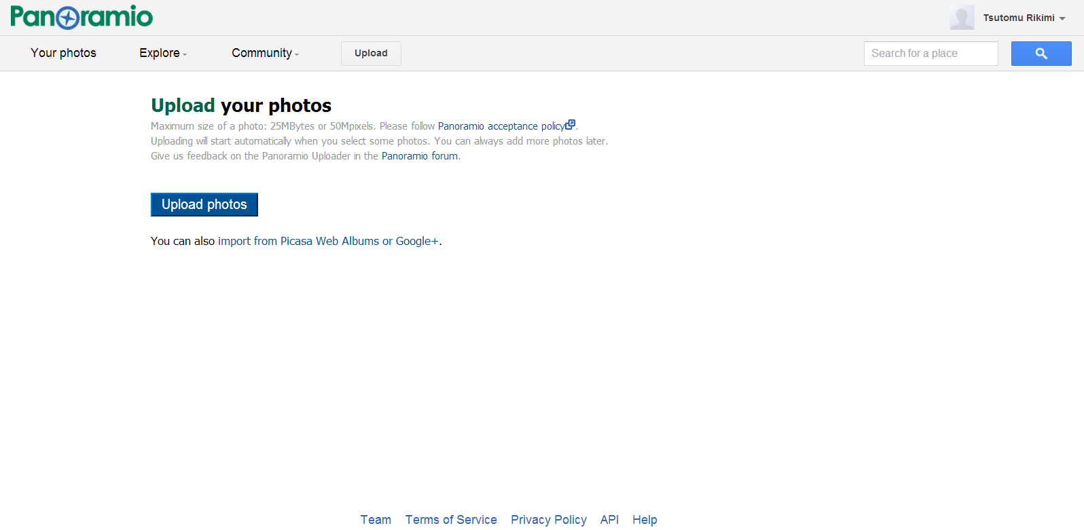Open the Terms of Service link
1084x530 pixels.
tap(451, 520)
